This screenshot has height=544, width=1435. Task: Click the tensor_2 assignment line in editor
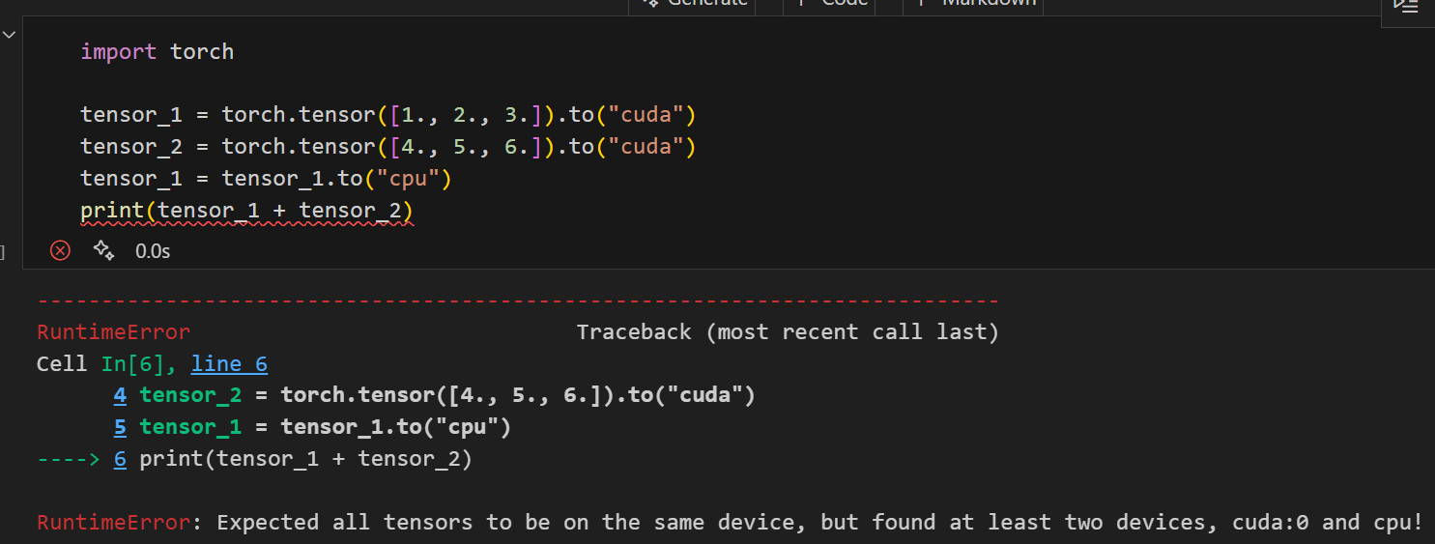(x=387, y=147)
